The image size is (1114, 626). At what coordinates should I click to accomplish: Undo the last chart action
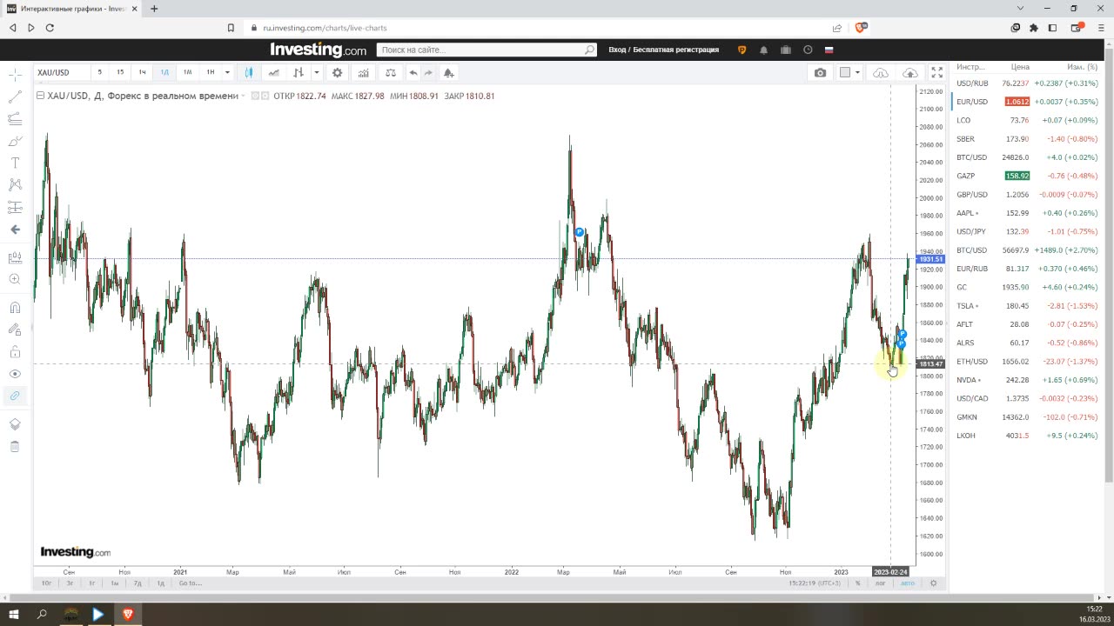coord(413,72)
